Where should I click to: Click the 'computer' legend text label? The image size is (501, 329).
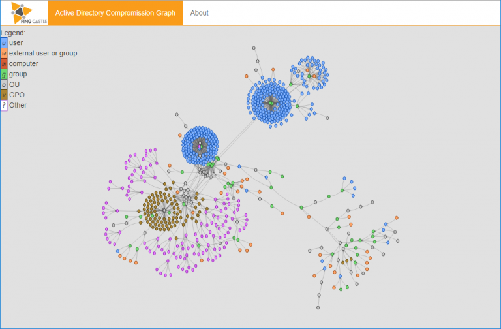[23, 64]
